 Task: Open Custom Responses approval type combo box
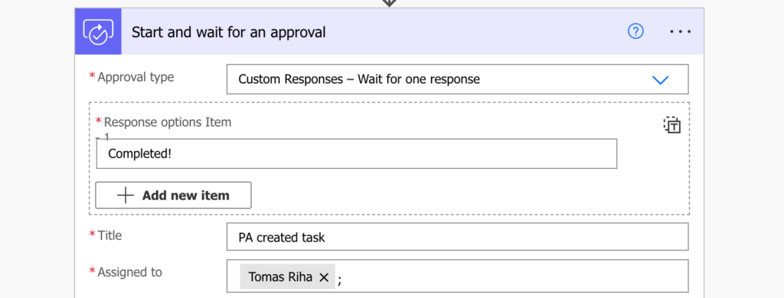pos(458,79)
